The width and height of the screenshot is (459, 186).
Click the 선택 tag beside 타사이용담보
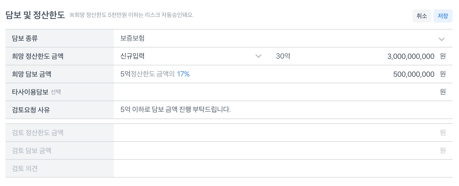56,92
